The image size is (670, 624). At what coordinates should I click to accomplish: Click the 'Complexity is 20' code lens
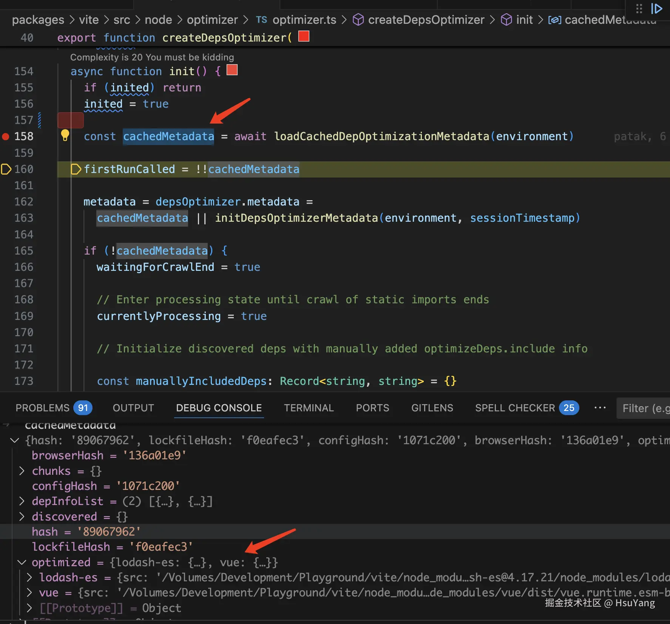(x=152, y=57)
